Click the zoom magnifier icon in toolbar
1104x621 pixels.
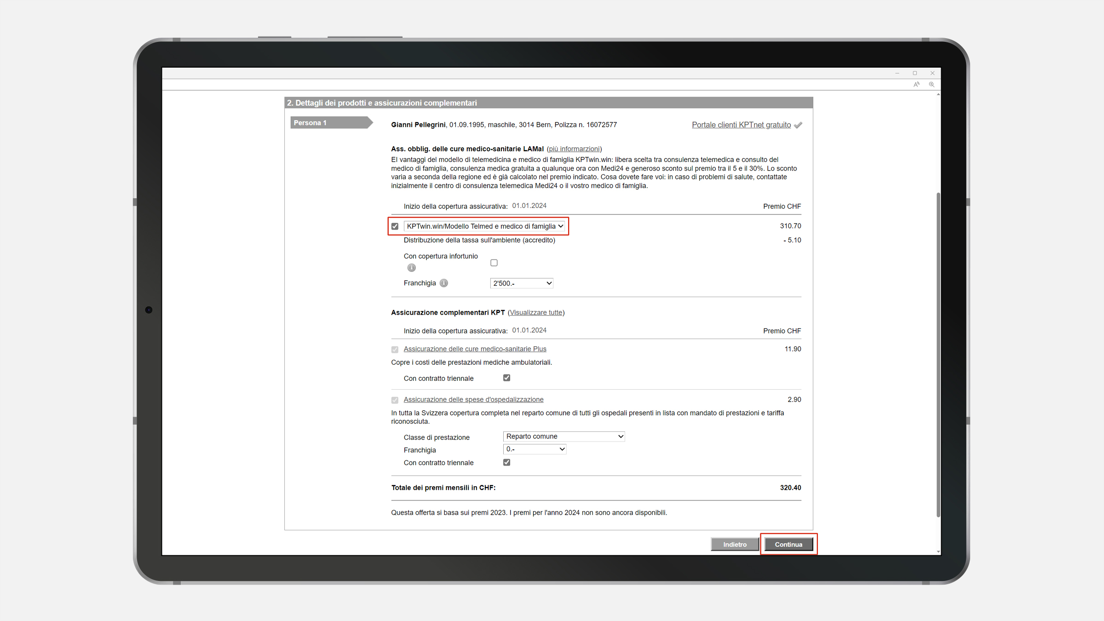point(931,84)
